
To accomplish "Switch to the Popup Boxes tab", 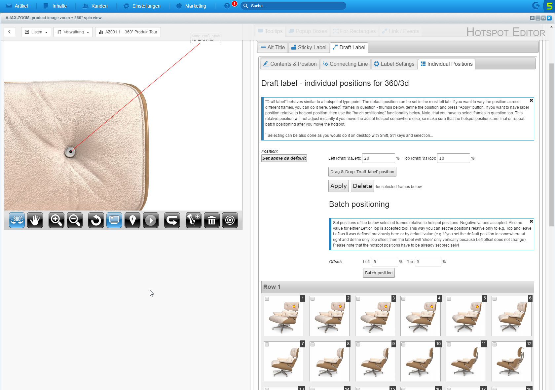I will pos(308,31).
